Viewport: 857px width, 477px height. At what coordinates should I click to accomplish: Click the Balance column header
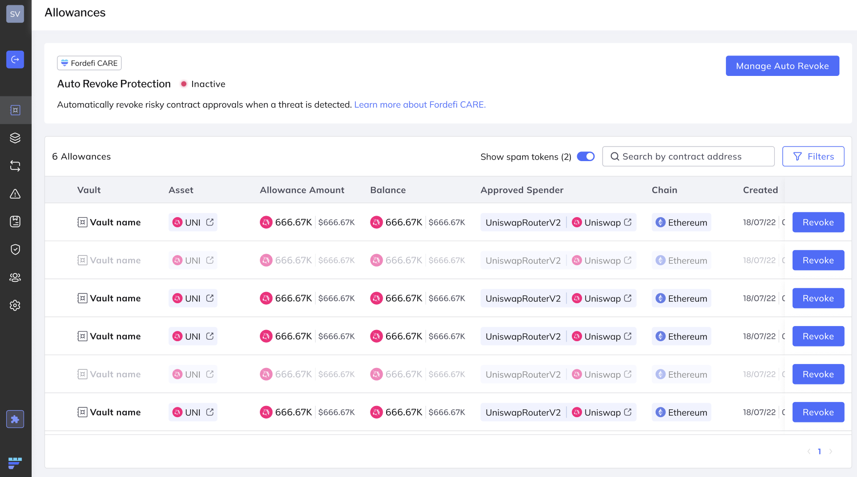click(388, 190)
